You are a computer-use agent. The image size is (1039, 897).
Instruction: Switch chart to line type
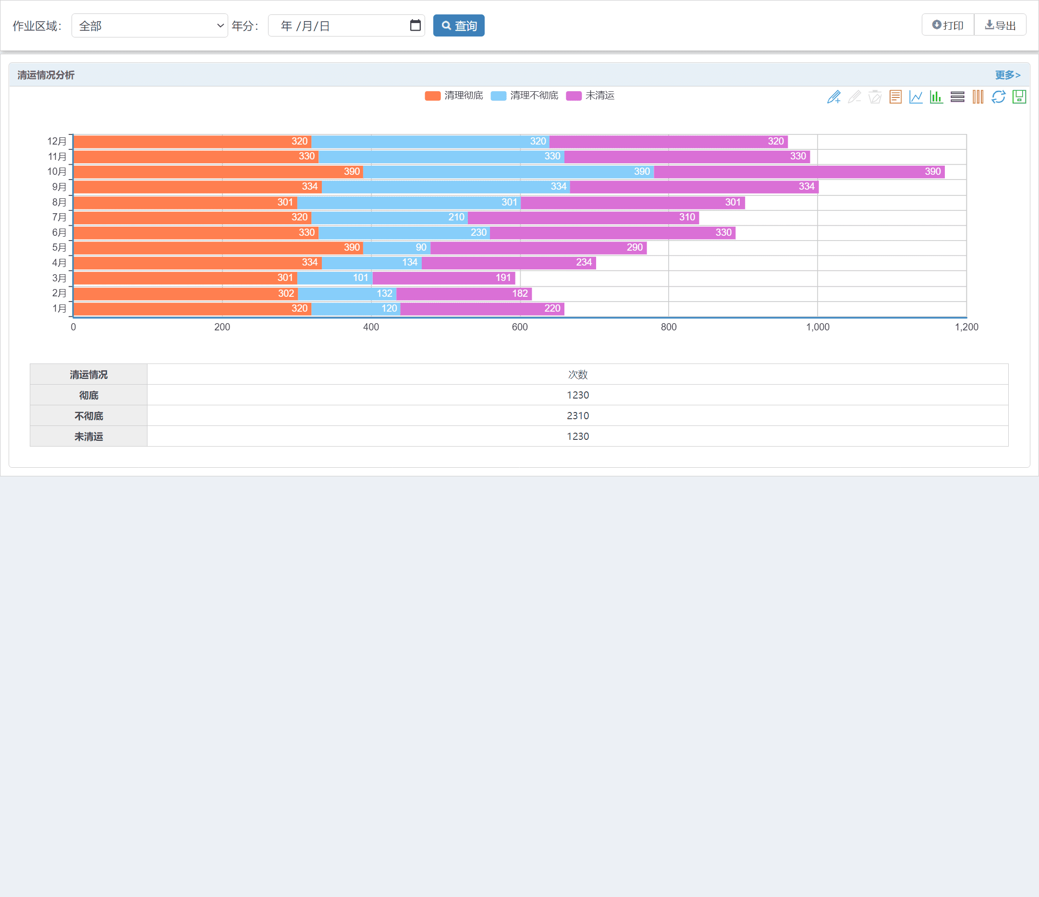916,97
